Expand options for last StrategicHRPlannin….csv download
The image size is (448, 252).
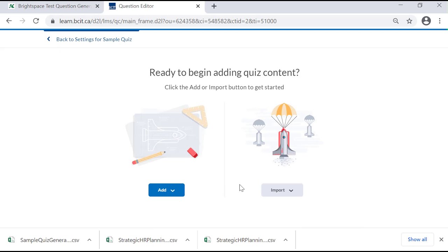pos(286,240)
